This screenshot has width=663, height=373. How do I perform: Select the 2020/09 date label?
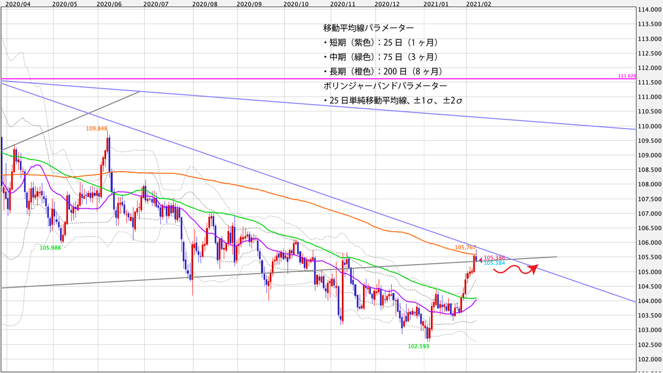[x=249, y=3]
